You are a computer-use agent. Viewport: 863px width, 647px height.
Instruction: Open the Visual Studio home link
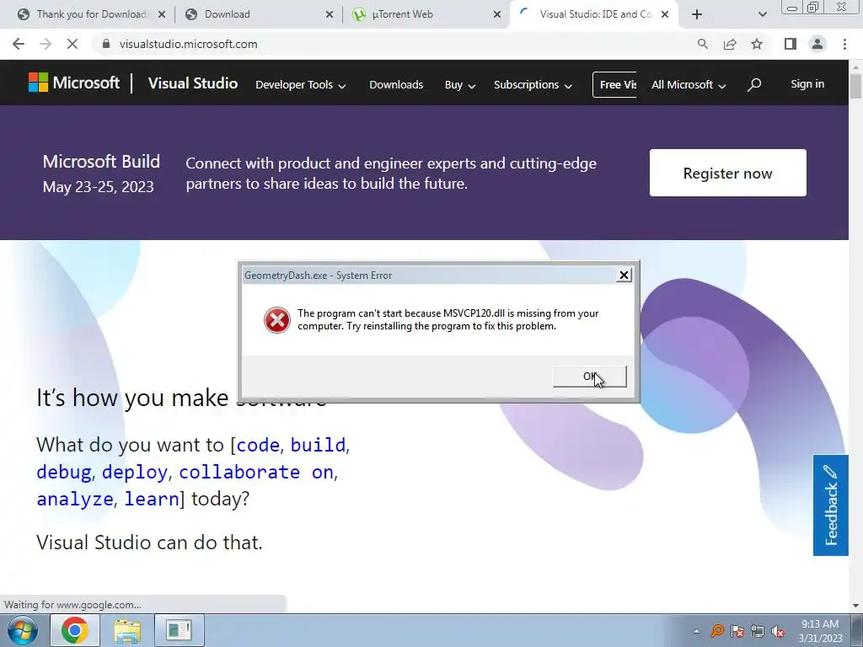[193, 83]
